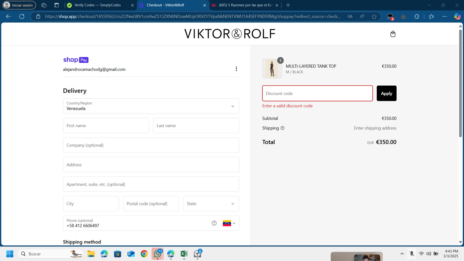Apply the discount code
Image resolution: width=464 pixels, height=261 pixels.
point(386,93)
